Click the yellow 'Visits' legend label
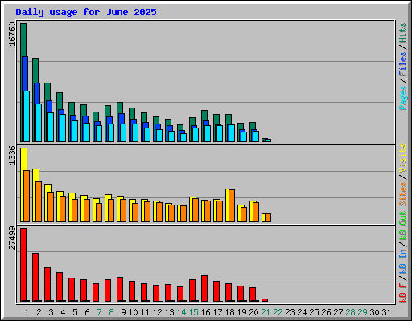Screen dimensions: 412x321 403,158
